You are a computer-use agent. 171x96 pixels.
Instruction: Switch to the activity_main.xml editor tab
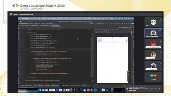coord(24,26)
